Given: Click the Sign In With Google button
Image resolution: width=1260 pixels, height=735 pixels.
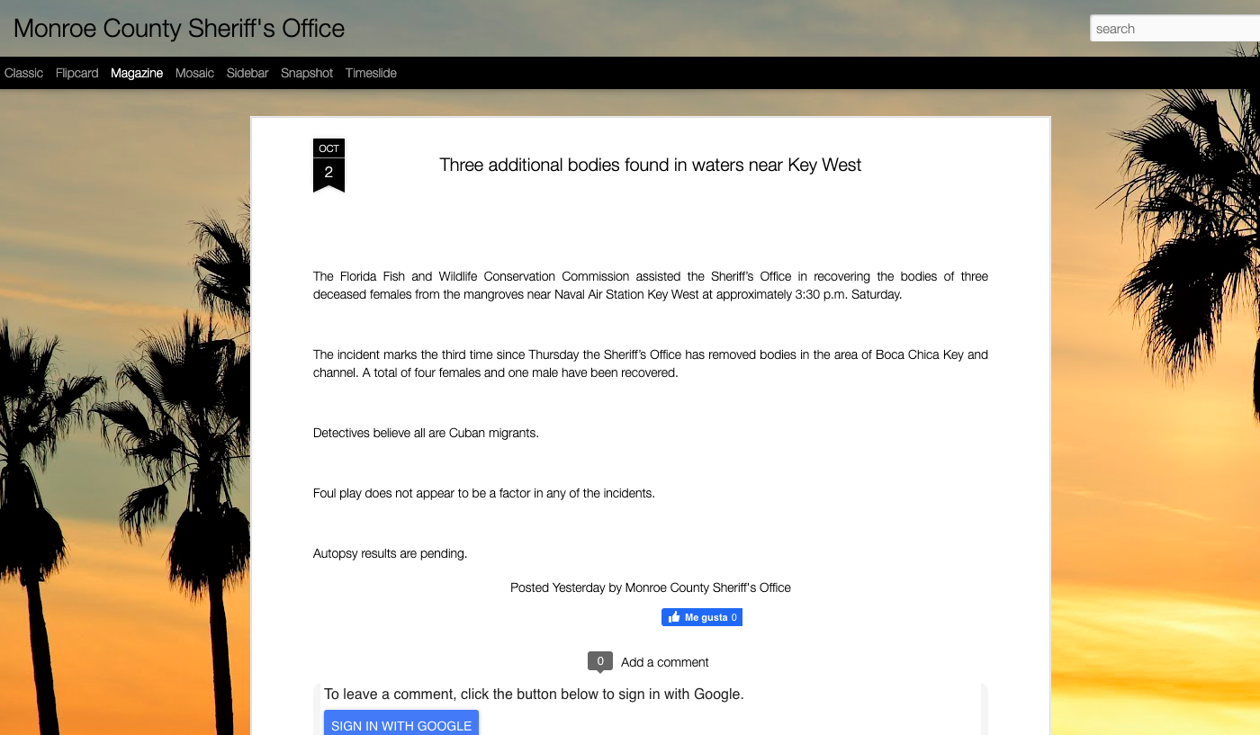Looking at the screenshot, I should (401, 723).
